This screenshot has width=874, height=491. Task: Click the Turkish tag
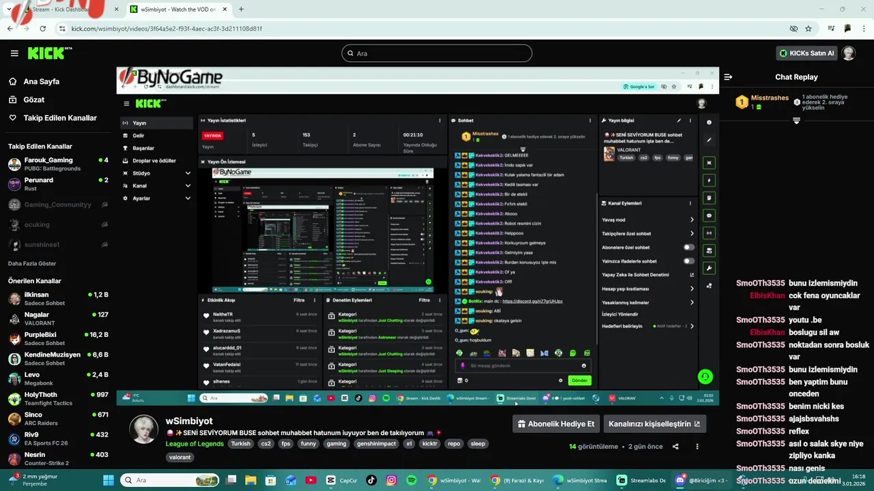pos(240,443)
